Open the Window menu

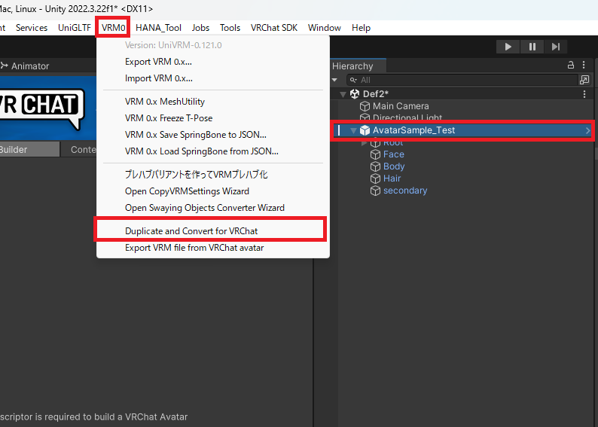tap(325, 28)
